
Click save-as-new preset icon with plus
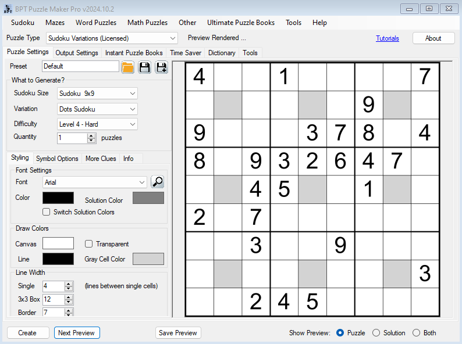tap(161, 67)
